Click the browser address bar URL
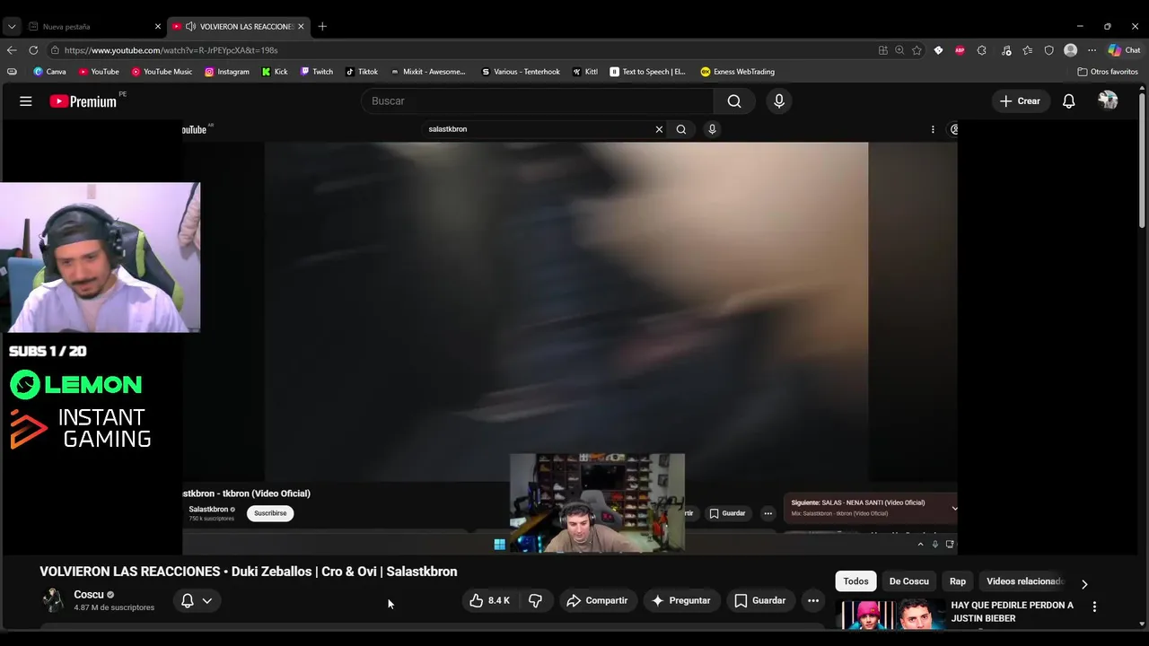Viewport: 1149px width, 646px height. [171, 50]
